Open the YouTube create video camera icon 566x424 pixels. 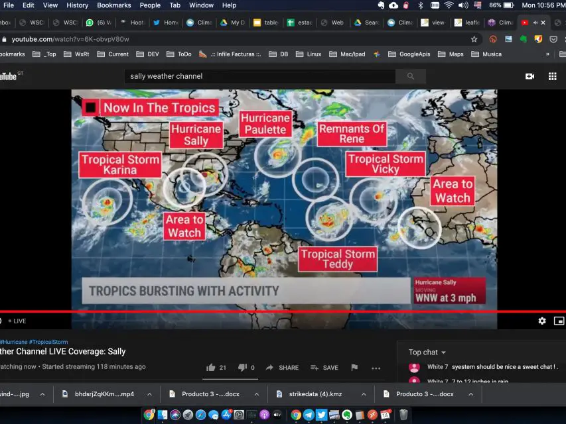pos(530,76)
